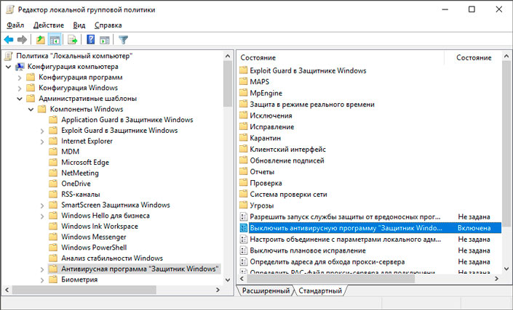Expand Exploit Guard в Защитнике Windows tree node
The width and height of the screenshot is (513, 310).
[42, 131]
